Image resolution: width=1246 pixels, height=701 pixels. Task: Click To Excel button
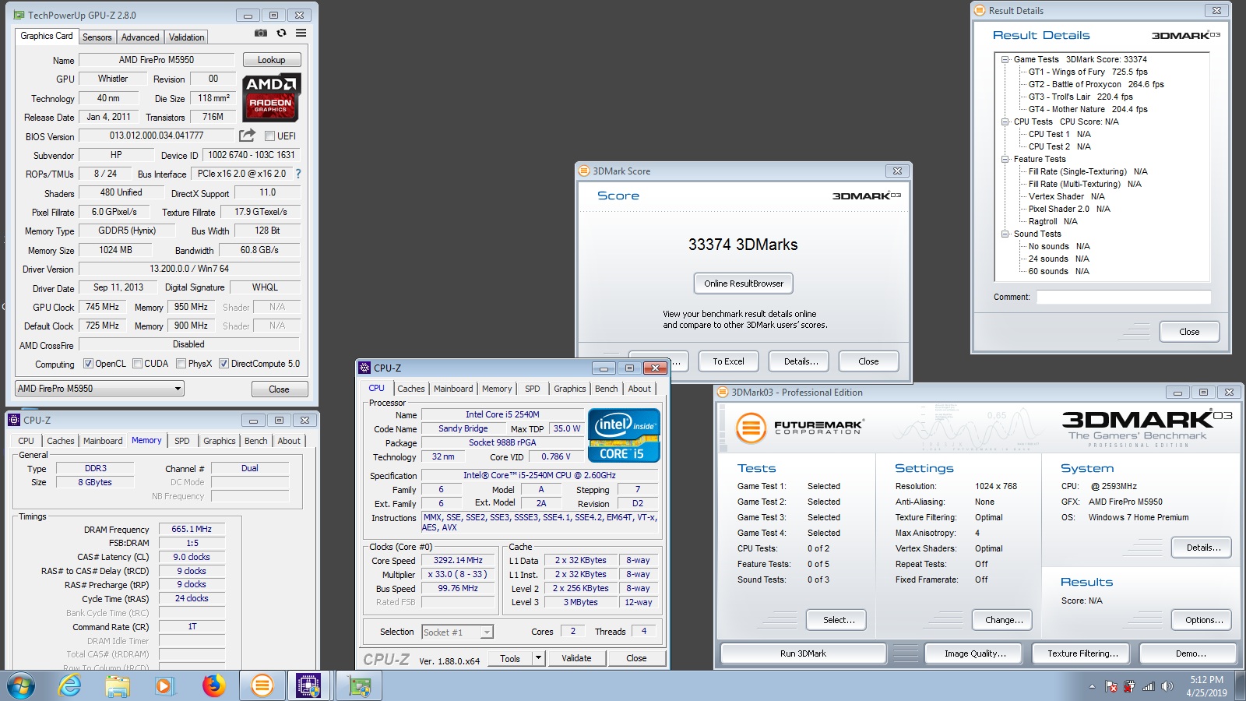click(728, 361)
